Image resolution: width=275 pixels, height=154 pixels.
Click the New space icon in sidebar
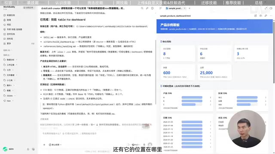click(5, 101)
